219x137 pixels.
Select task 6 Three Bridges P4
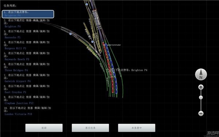coord(27,67)
